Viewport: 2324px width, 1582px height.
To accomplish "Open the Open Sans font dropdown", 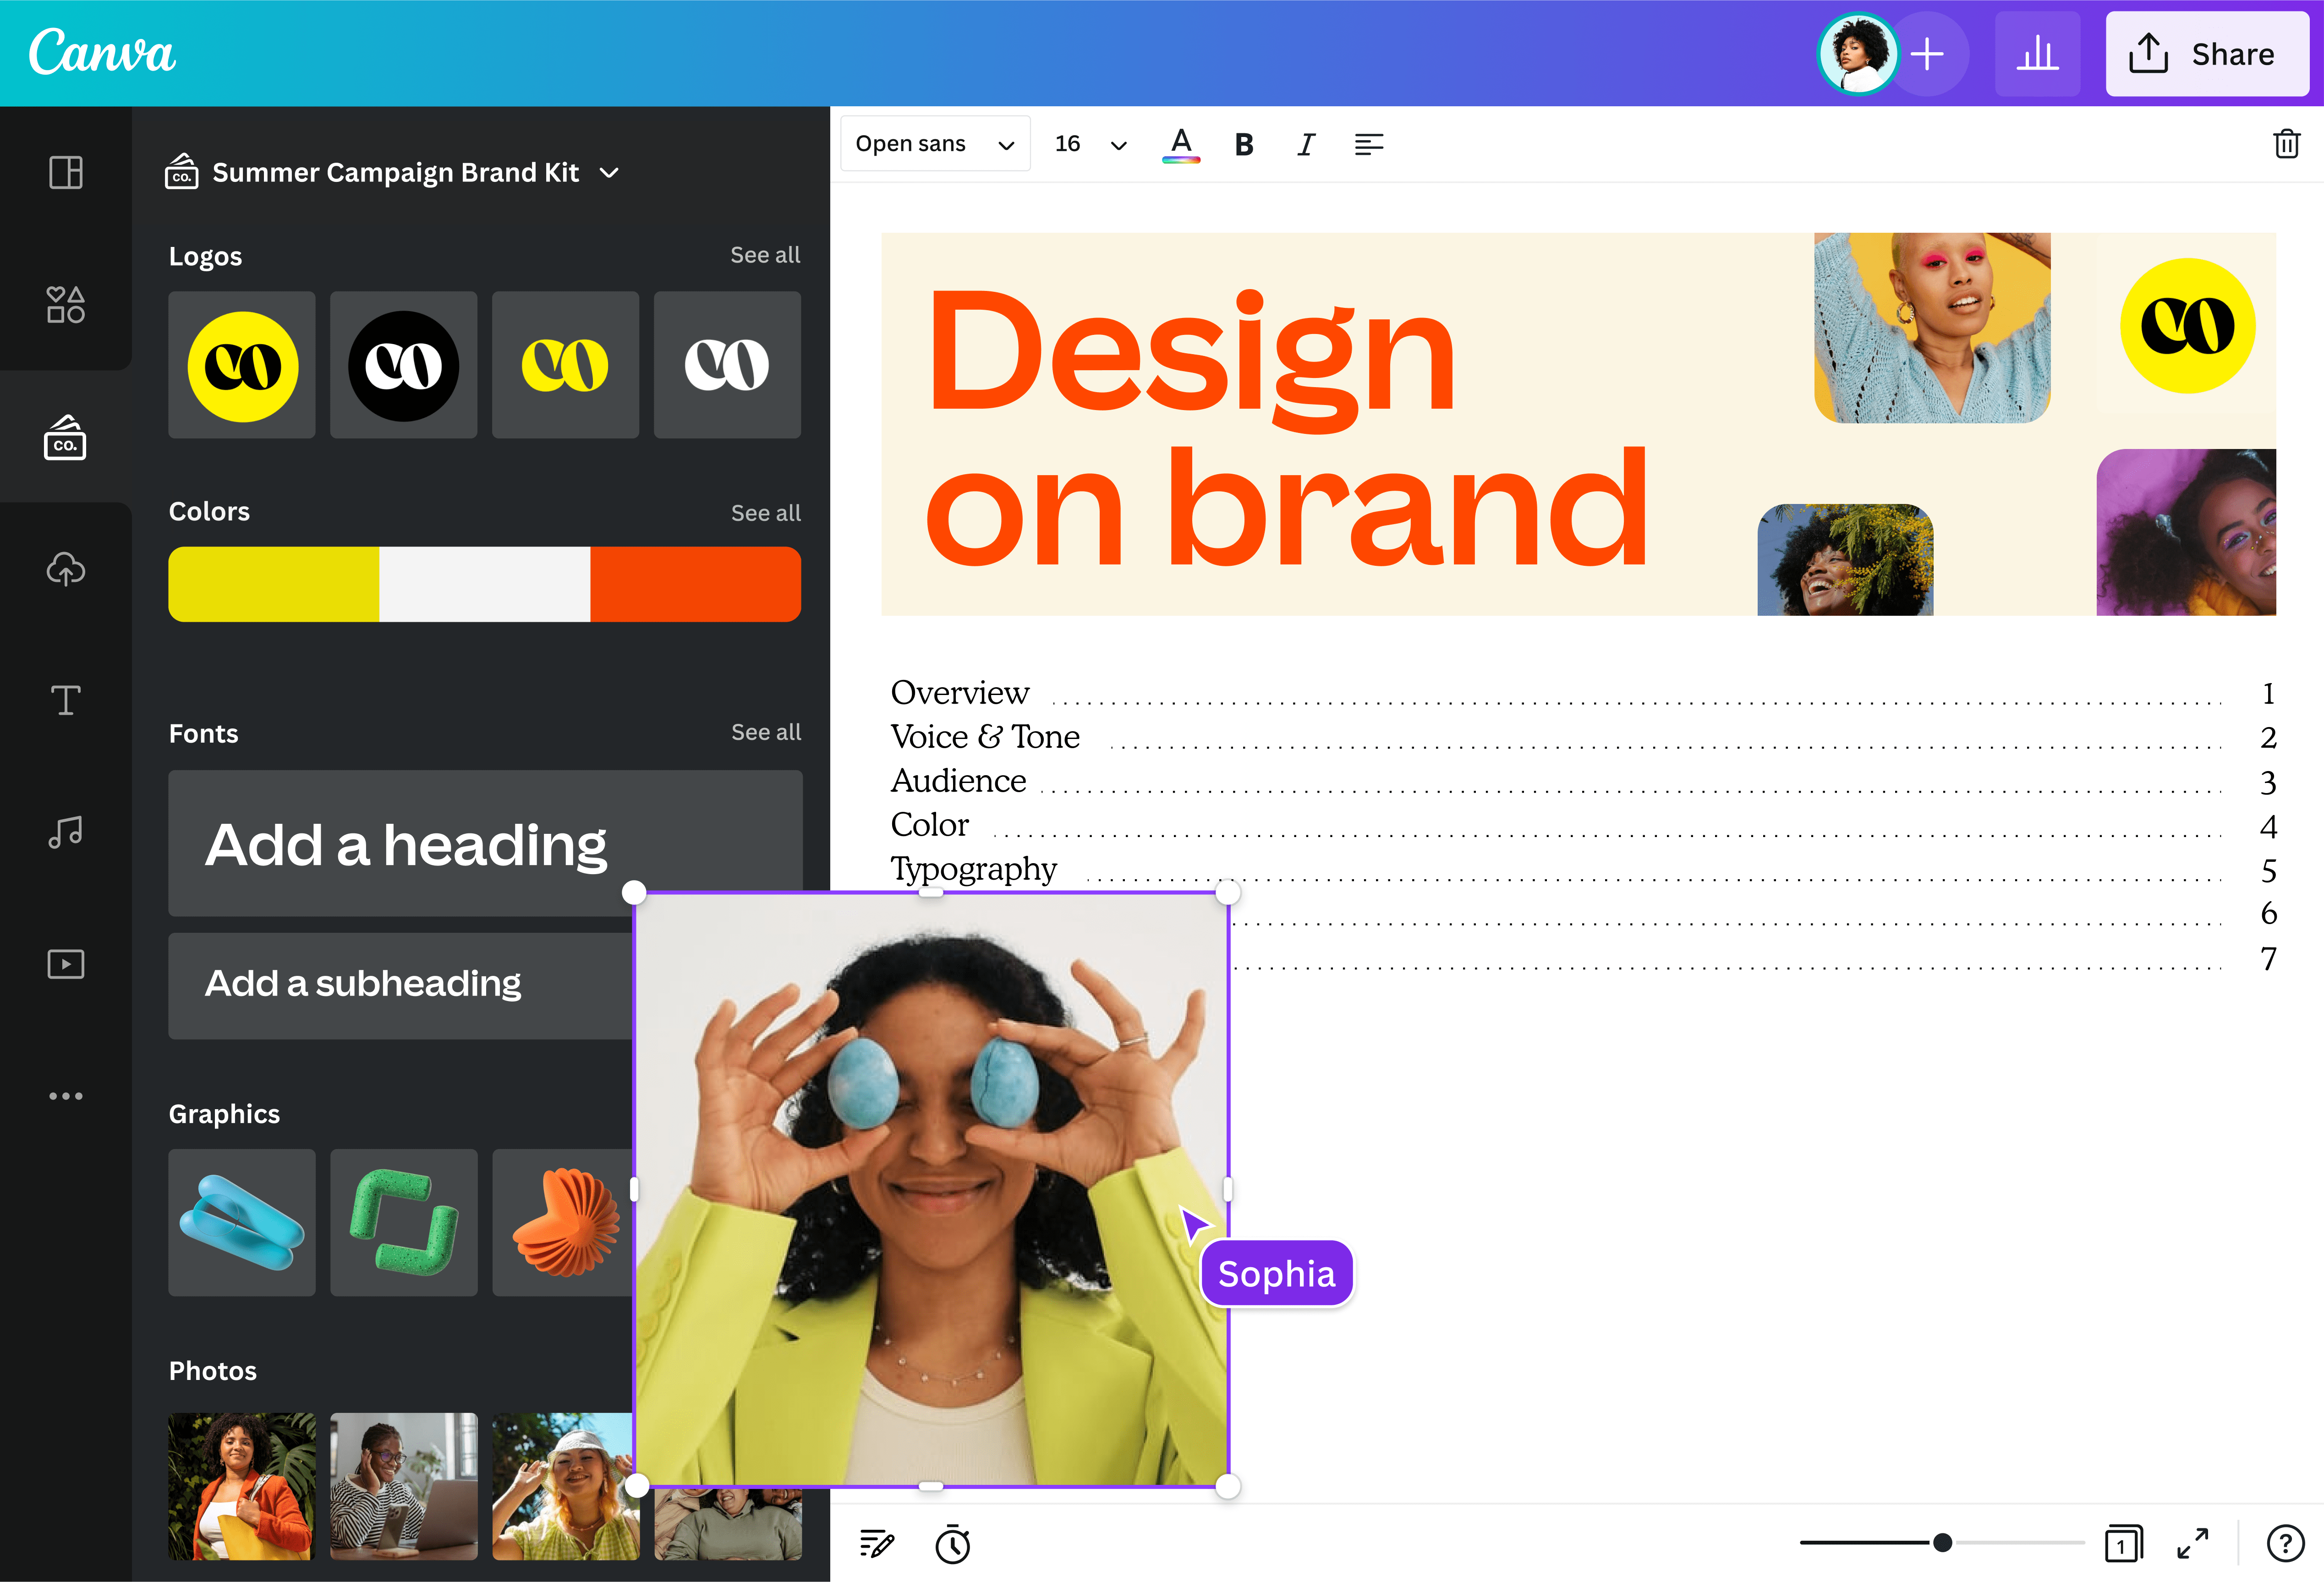I will tap(934, 143).
